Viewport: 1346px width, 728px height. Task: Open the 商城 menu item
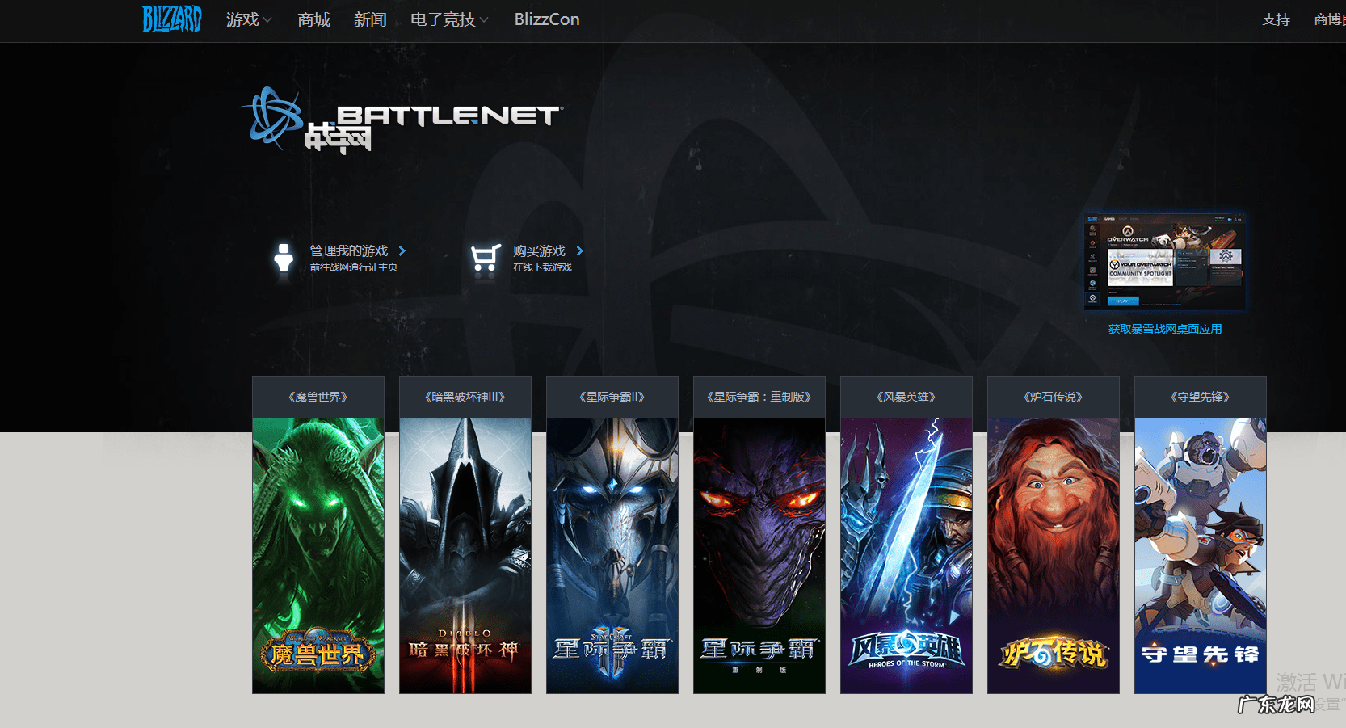click(314, 19)
